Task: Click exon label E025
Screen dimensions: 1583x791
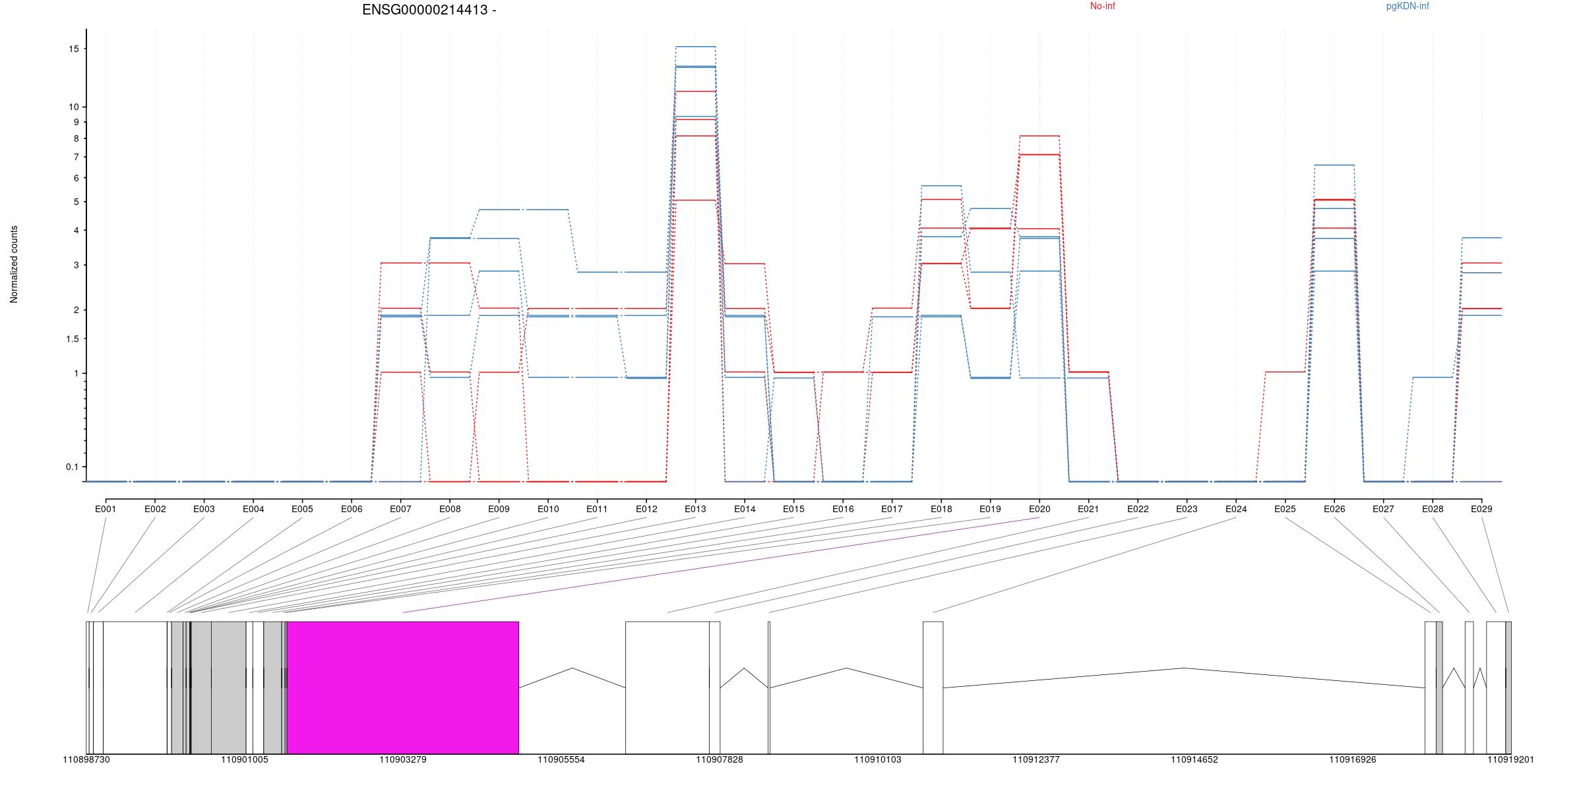Action: [1285, 509]
